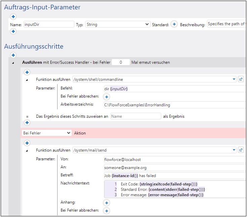Viewport: 247px width, 217px height.
Task: Click the retry count field showing 0
Action: tap(120, 62)
